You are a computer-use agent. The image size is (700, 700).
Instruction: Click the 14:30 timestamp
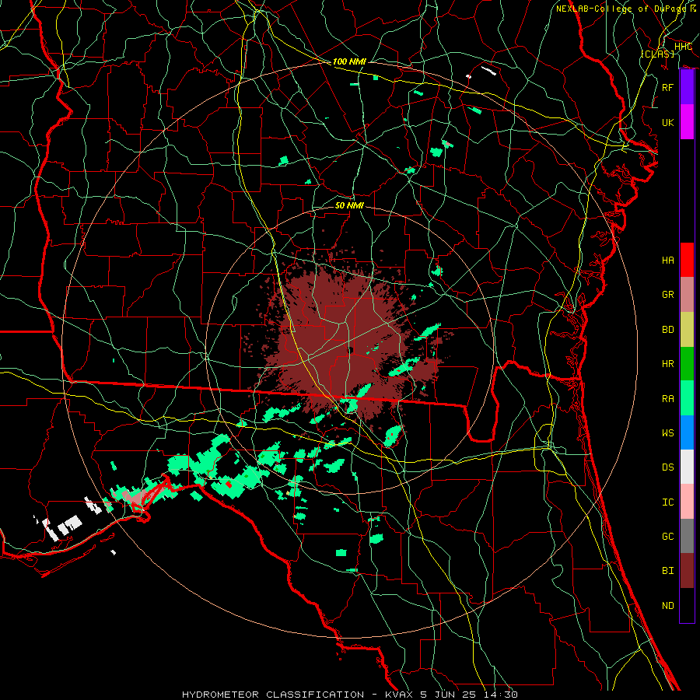click(x=499, y=695)
